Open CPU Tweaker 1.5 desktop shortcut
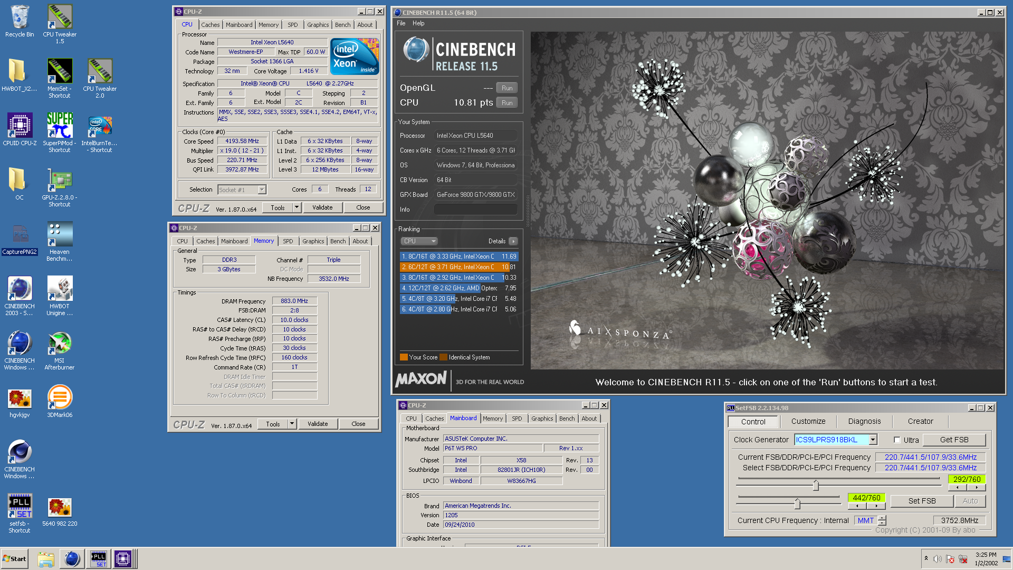Screen dimensions: 1013x570 [x=60, y=24]
